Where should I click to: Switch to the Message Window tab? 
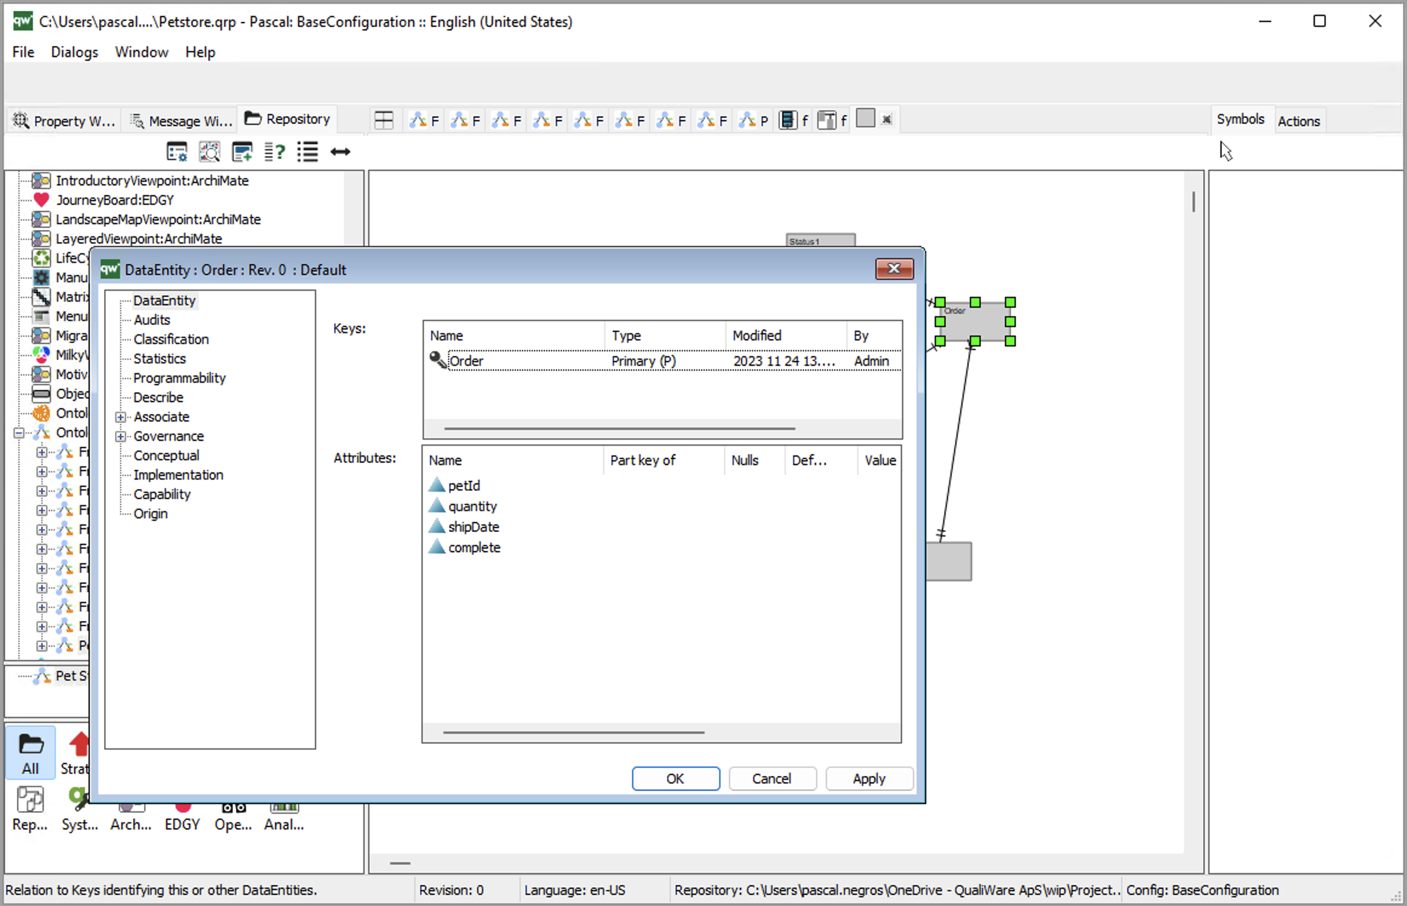pos(181,121)
